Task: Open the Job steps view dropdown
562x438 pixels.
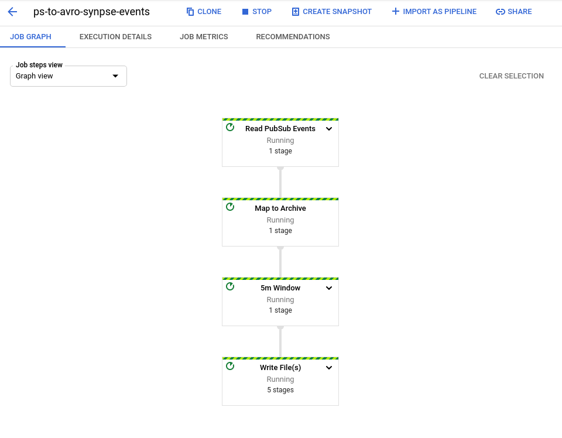Action: tap(115, 76)
